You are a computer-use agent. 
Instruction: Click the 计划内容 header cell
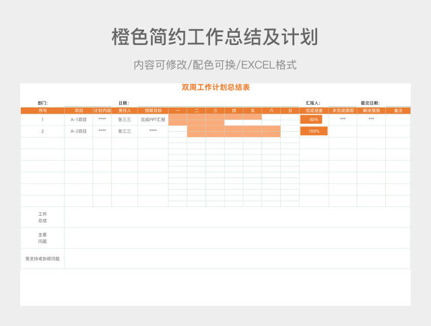click(102, 110)
